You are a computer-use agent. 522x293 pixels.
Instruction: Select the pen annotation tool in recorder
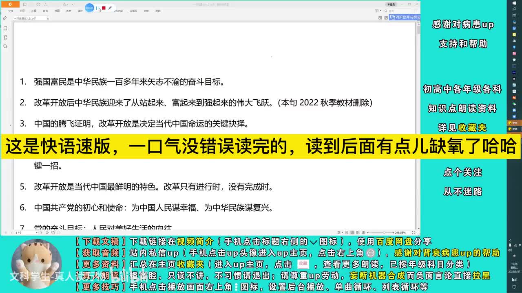click(110, 8)
